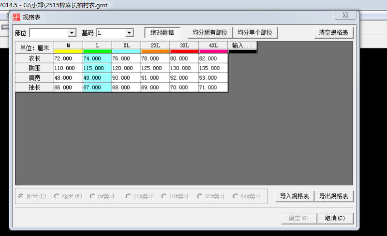387x236 pixels.
Task: Click the orange swatch under 2XL
Action: (155, 51)
